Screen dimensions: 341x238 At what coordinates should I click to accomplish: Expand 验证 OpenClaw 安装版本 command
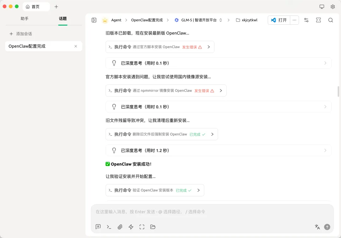click(x=198, y=190)
